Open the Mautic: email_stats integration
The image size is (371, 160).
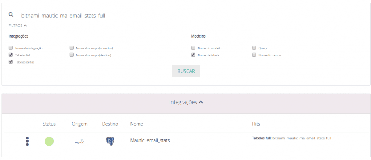click(150, 141)
